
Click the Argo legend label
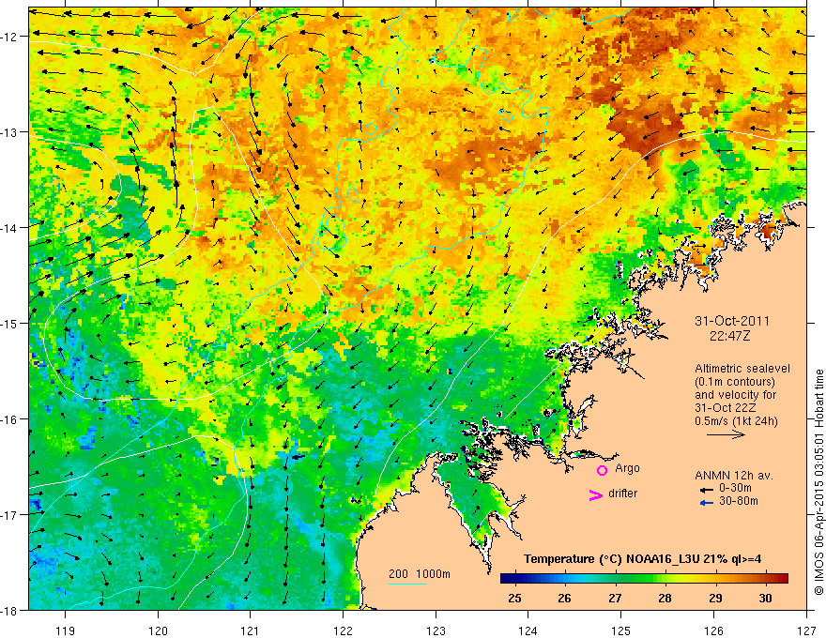(627, 468)
